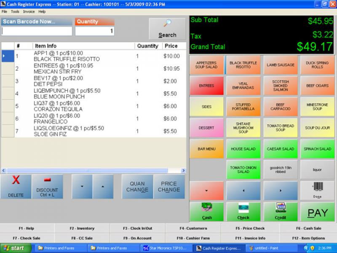
Task: Click F3 - Clock In/Out function button
Action: point(138,228)
